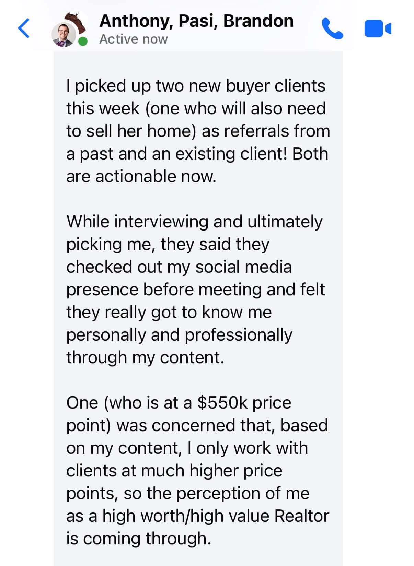
Task: Start a voice call with the group
Action: [332, 28]
